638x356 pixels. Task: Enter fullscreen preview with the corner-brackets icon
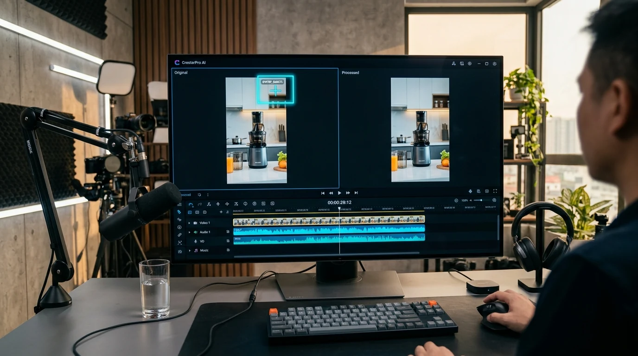[x=495, y=191]
